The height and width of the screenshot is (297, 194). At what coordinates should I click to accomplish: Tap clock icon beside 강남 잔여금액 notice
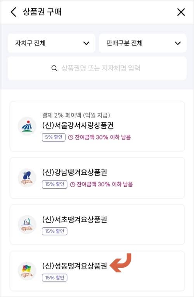click(73, 184)
